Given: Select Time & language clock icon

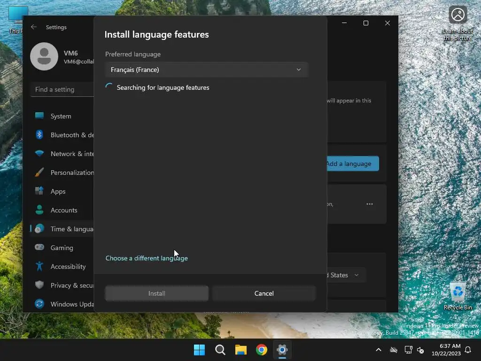Looking at the screenshot, I should pos(39,229).
